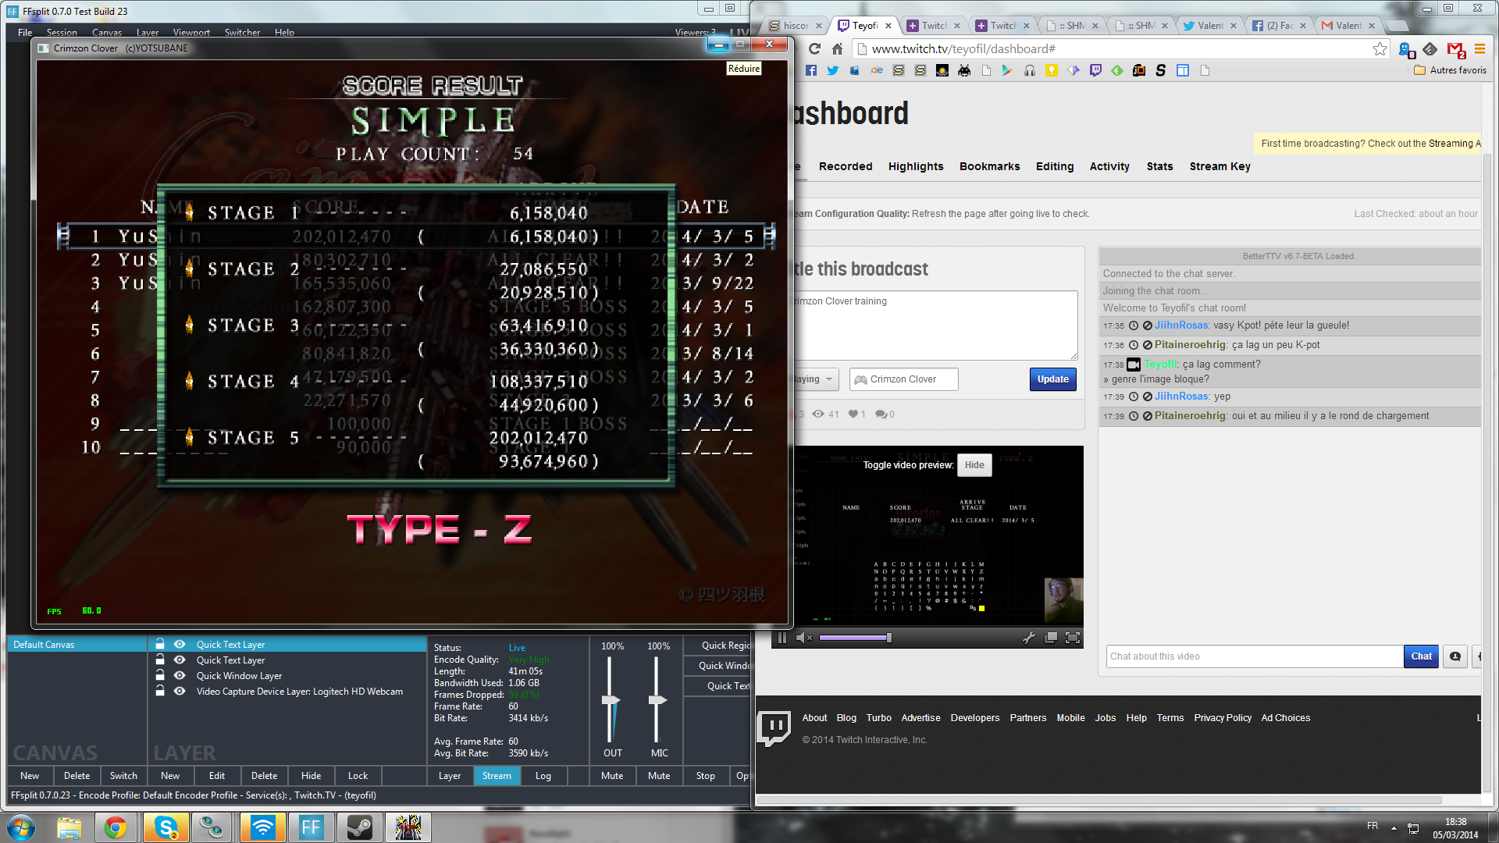
Task: Open video player settings wrench
Action: (1029, 638)
